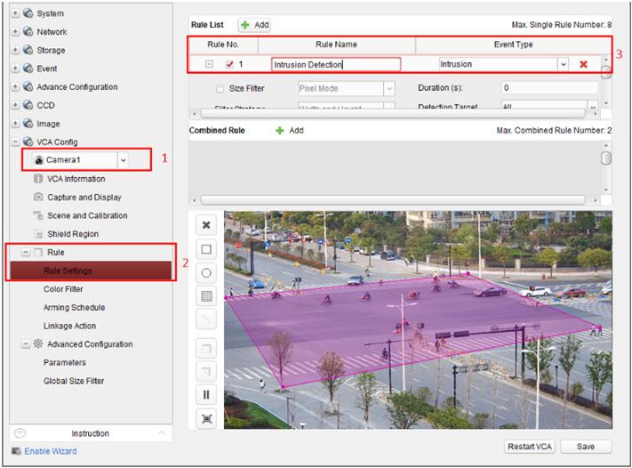The width and height of the screenshot is (632, 468).
Task: Expand the System tree node
Action: 15,13
